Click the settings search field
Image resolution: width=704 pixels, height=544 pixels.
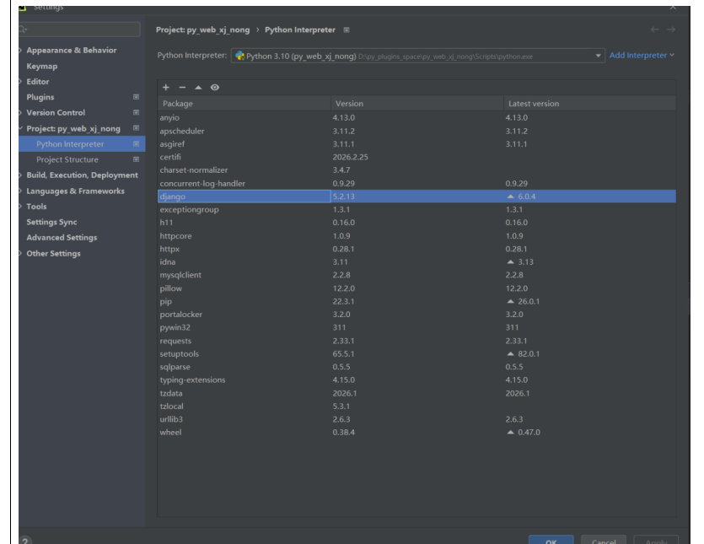[79, 30]
